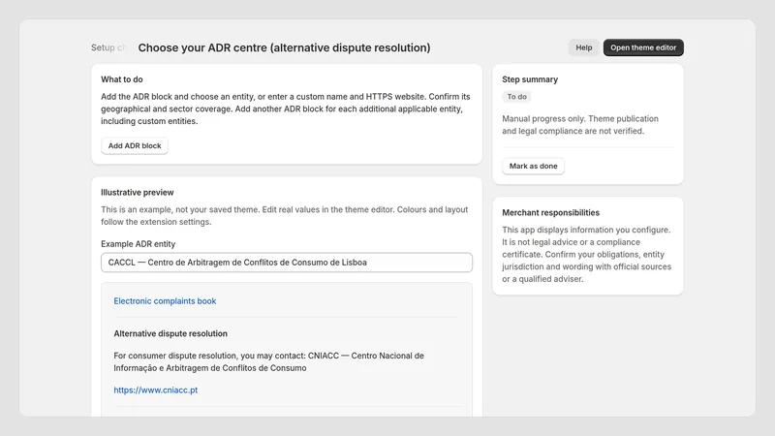775x436 pixels.
Task: Click the Illustrative preview heading
Action: click(x=138, y=192)
